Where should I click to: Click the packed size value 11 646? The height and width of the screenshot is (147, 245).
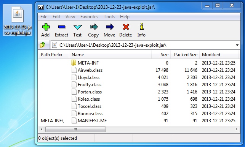(x=191, y=70)
